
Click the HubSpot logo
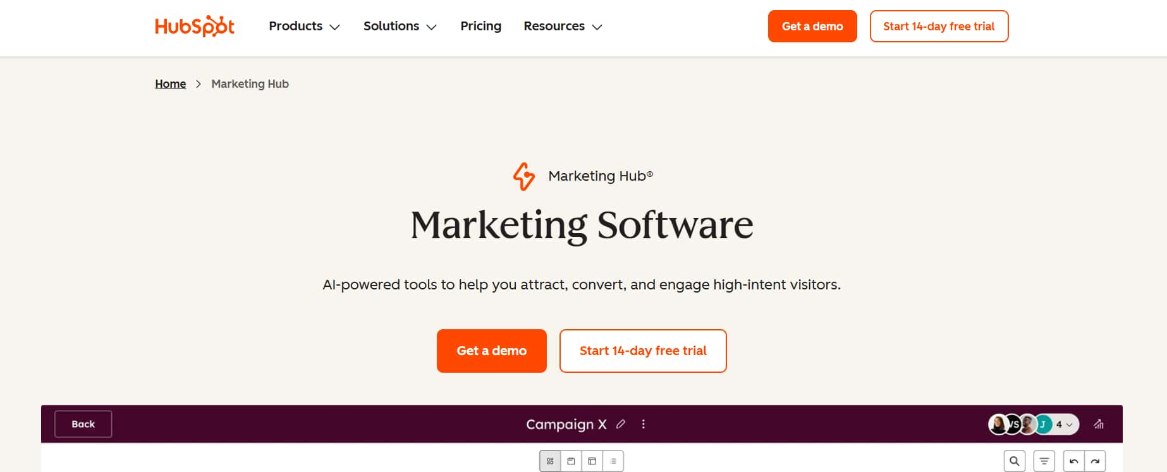pyautogui.click(x=194, y=26)
